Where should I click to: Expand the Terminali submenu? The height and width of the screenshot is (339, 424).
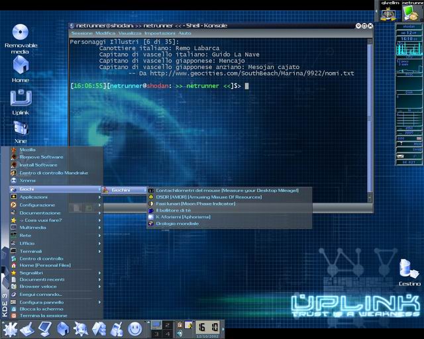point(56,251)
